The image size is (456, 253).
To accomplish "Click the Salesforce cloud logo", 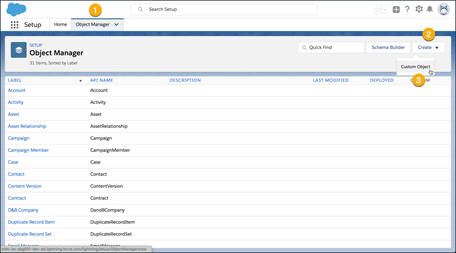I will pyautogui.click(x=16, y=9).
